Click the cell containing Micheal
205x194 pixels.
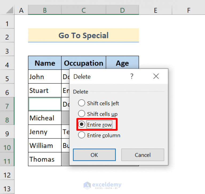coord(45,118)
